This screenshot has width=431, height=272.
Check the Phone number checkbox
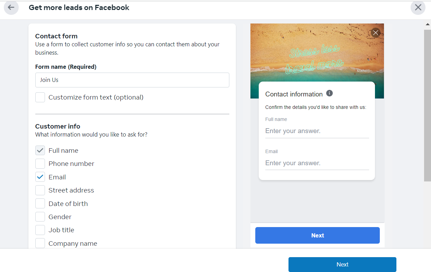click(x=40, y=164)
